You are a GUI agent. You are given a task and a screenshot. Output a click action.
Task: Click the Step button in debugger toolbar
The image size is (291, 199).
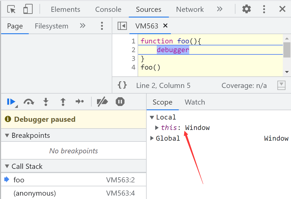(x=80, y=102)
